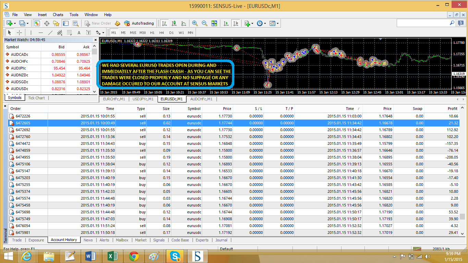Open the Exposure terminal tab
468x263 pixels.
tap(36, 240)
